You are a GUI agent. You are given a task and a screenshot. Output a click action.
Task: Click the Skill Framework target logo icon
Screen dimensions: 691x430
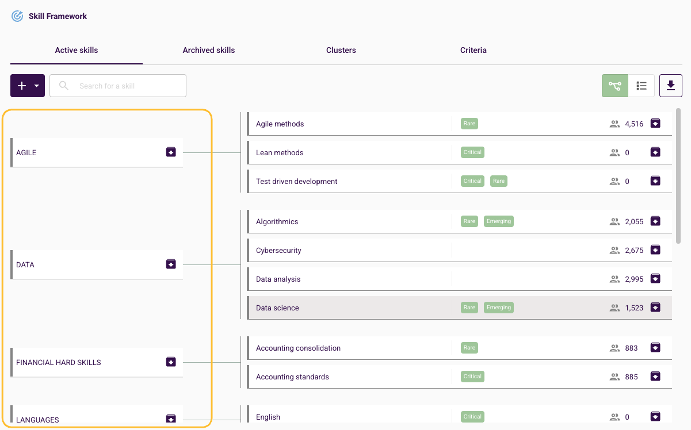click(x=17, y=16)
